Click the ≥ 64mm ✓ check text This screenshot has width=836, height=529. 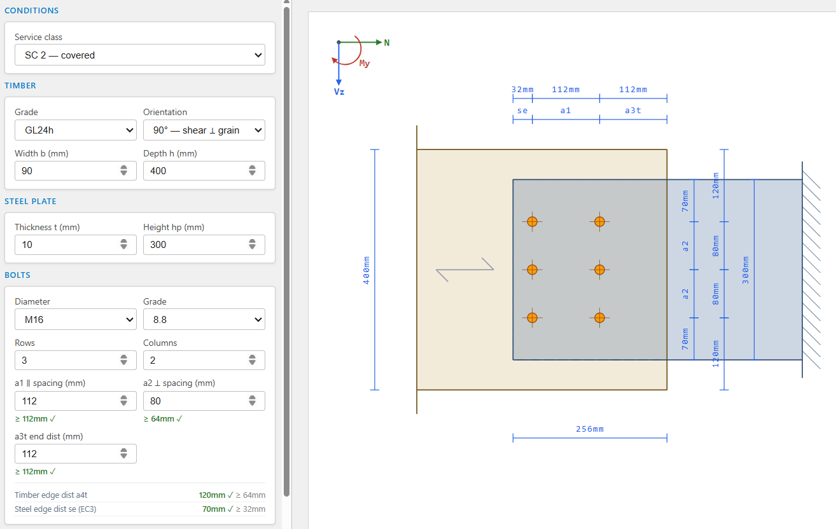[x=163, y=418]
